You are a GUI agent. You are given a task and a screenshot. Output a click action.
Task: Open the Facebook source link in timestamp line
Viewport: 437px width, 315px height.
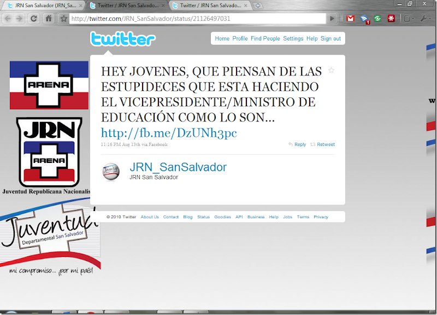[158, 144]
